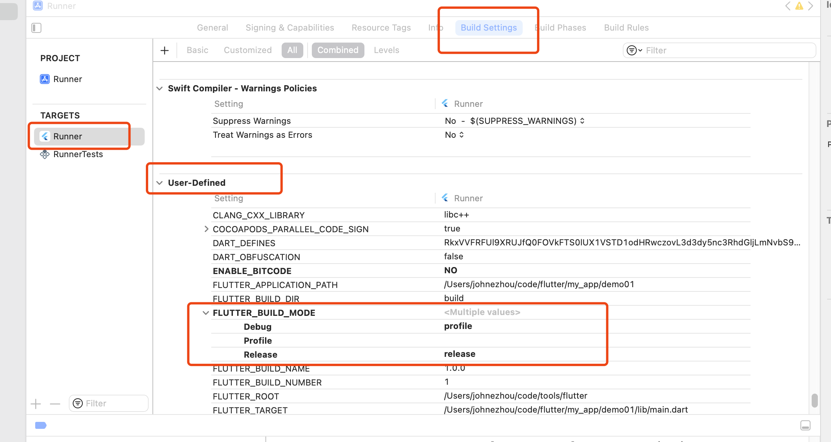Click the Treat Warnings as Errors setting name
Image resolution: width=831 pixels, height=442 pixels.
(x=262, y=135)
